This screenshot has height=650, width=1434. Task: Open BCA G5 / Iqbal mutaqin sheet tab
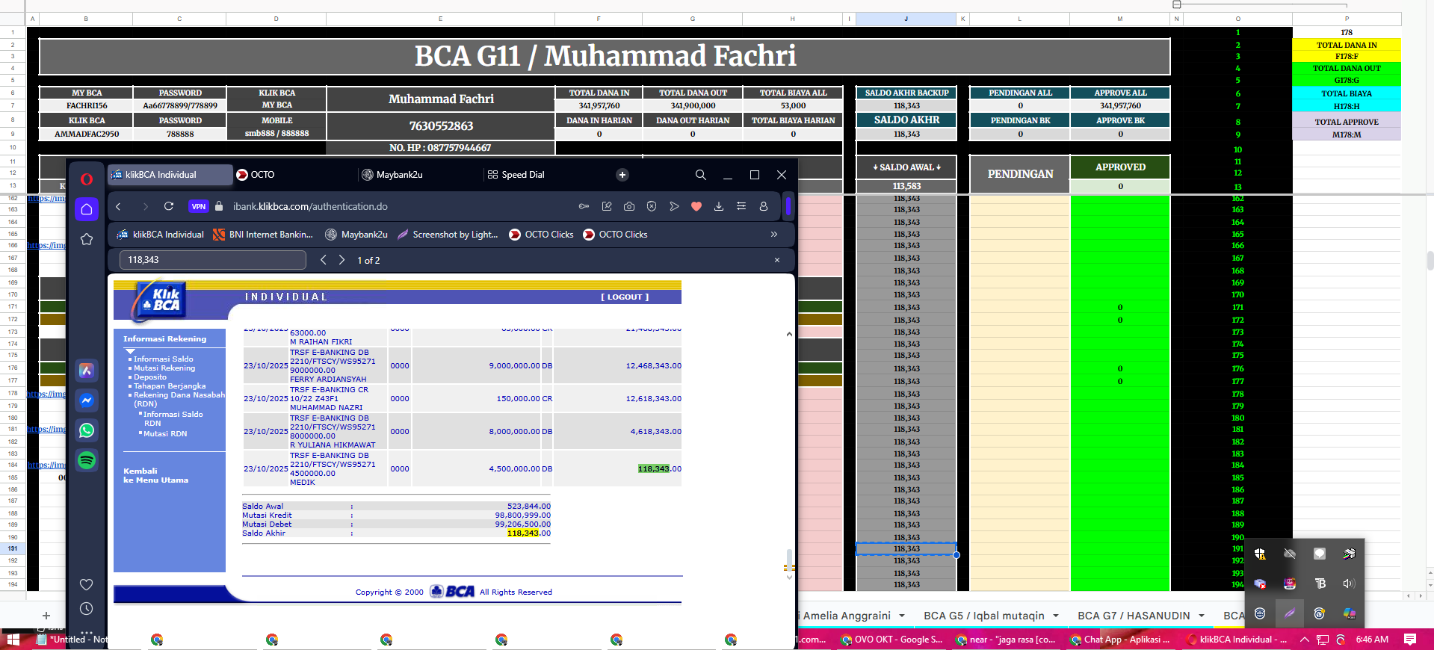984,616
